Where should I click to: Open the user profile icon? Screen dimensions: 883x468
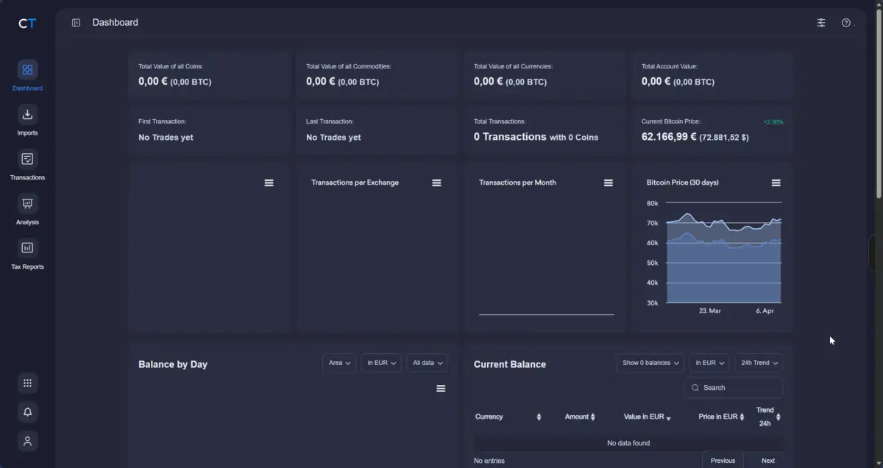27,441
